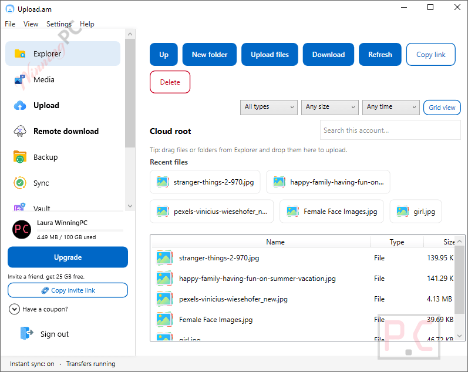
Task: Select Explorer in the sidebar
Action: click(x=63, y=53)
